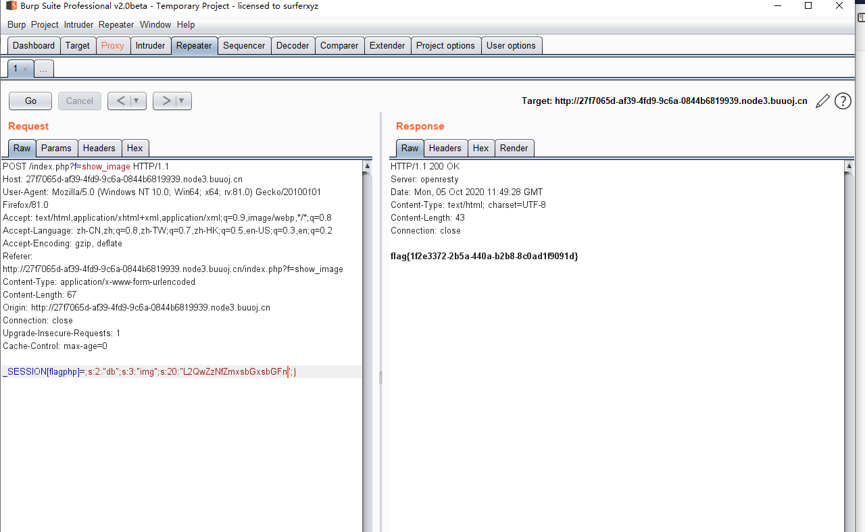The width and height of the screenshot is (865, 532).
Task: Open the forward history dropdown arrow
Action: tap(182, 101)
